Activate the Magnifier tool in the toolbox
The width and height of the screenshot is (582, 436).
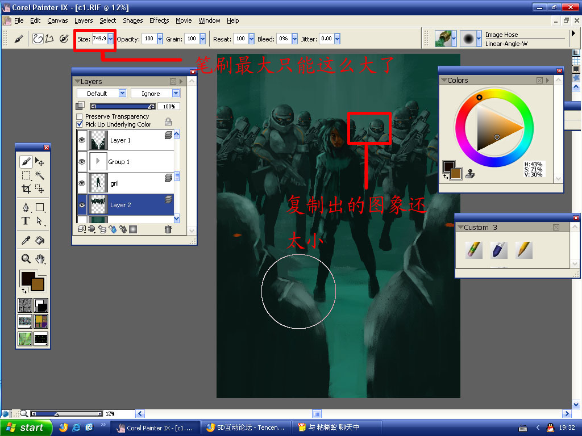tap(26, 258)
